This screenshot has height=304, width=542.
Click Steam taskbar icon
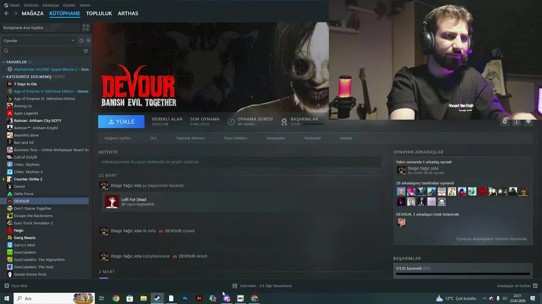[x=157, y=299]
